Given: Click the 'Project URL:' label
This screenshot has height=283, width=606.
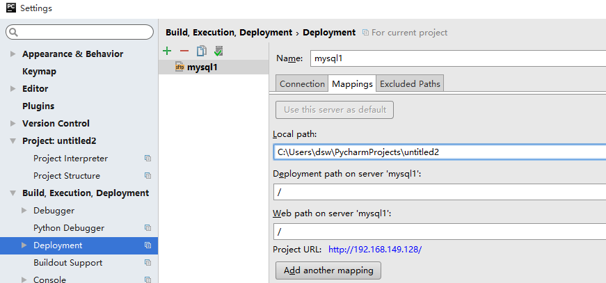Looking at the screenshot, I should tap(297, 250).
